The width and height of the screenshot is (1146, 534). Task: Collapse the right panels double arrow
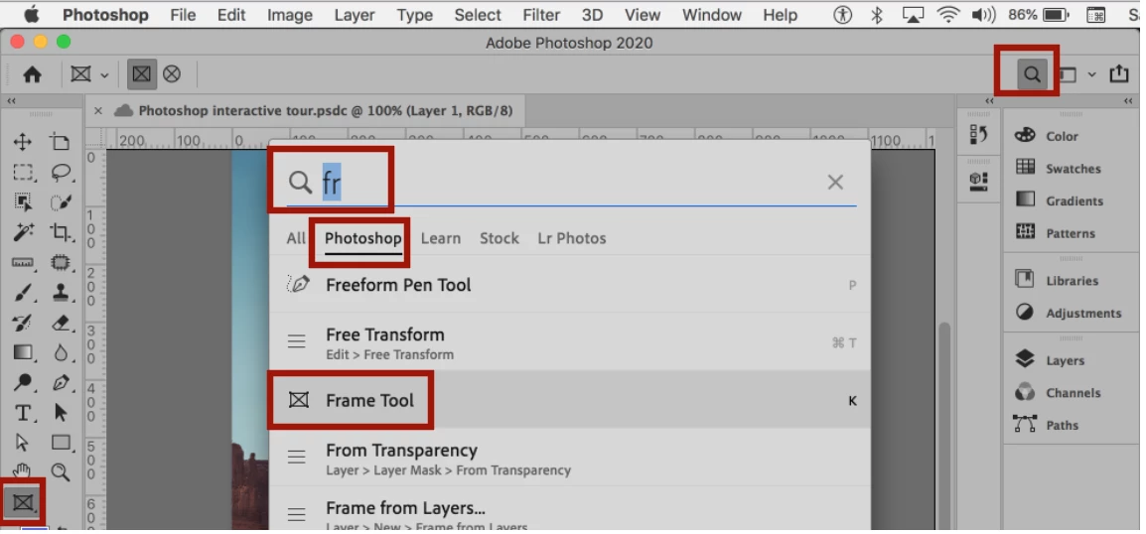click(1128, 101)
